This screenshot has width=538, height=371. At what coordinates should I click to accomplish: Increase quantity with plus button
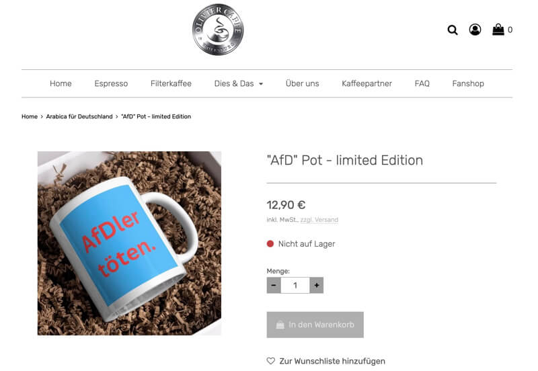point(316,285)
